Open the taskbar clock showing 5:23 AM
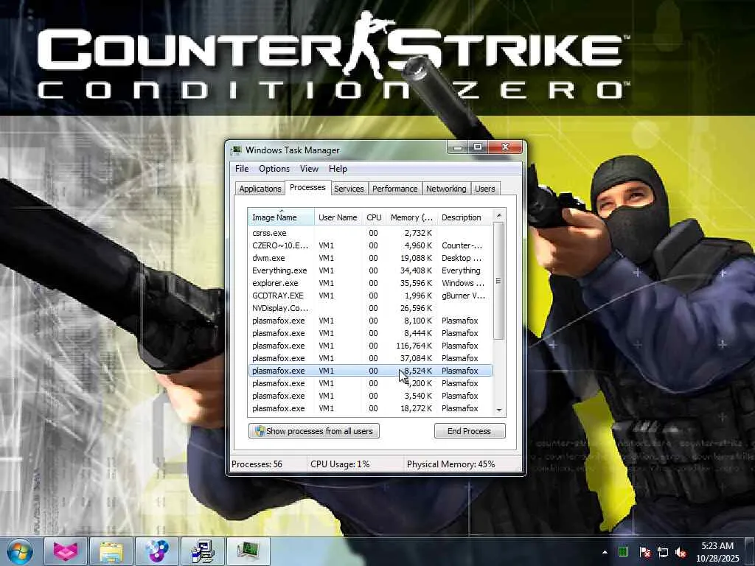This screenshot has width=755, height=566. point(717,552)
